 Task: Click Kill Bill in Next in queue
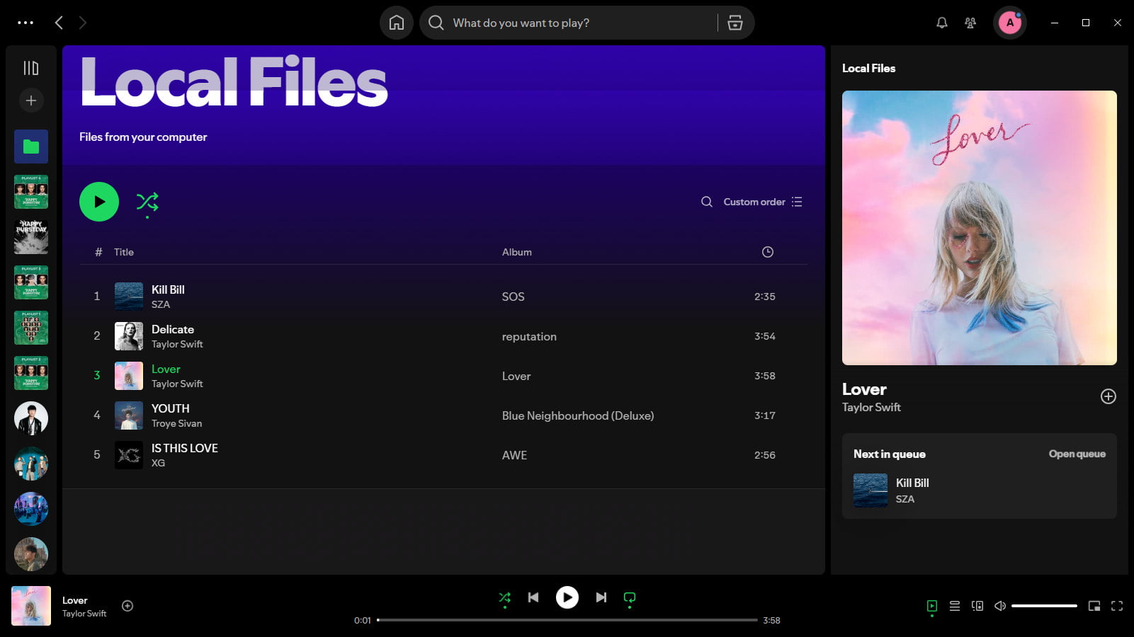click(912, 483)
